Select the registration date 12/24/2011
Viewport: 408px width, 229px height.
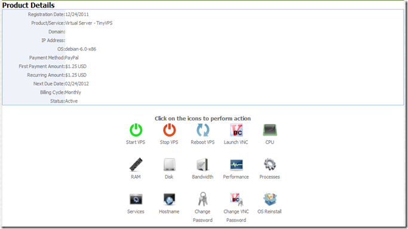point(77,14)
